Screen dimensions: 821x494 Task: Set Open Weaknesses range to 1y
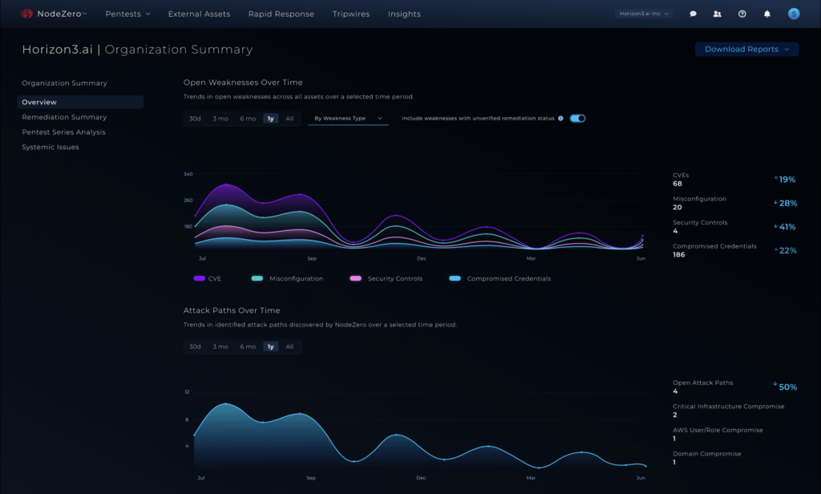point(271,119)
